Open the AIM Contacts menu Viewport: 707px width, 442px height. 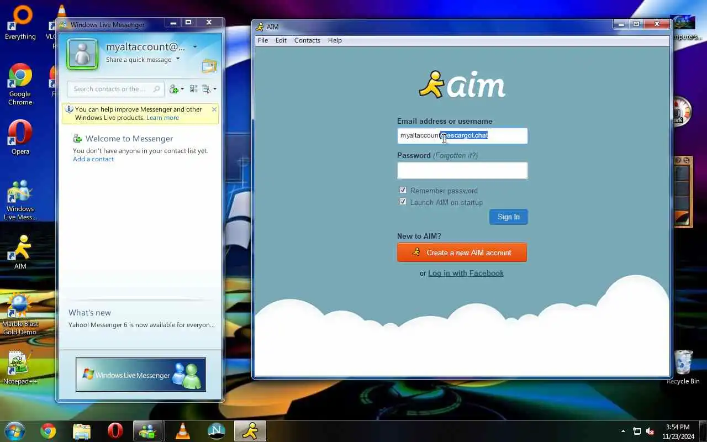coord(307,40)
